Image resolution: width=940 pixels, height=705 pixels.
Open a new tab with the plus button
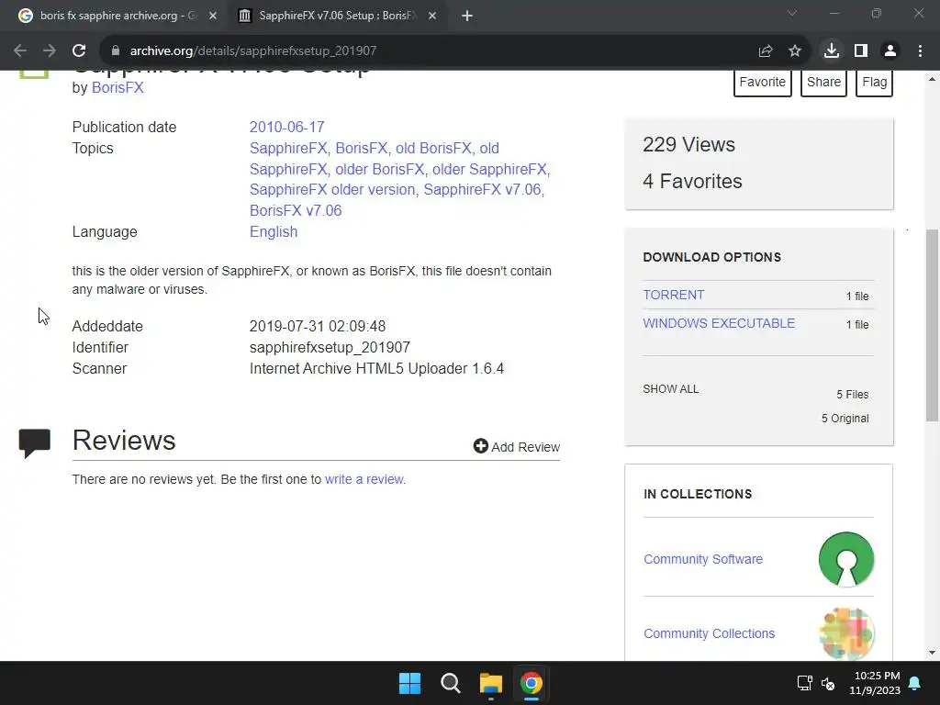click(x=467, y=17)
